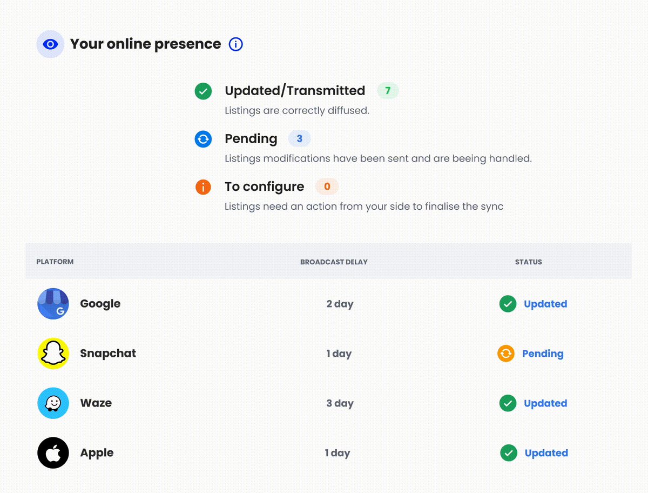Click the blue badge showing 3

point(299,139)
